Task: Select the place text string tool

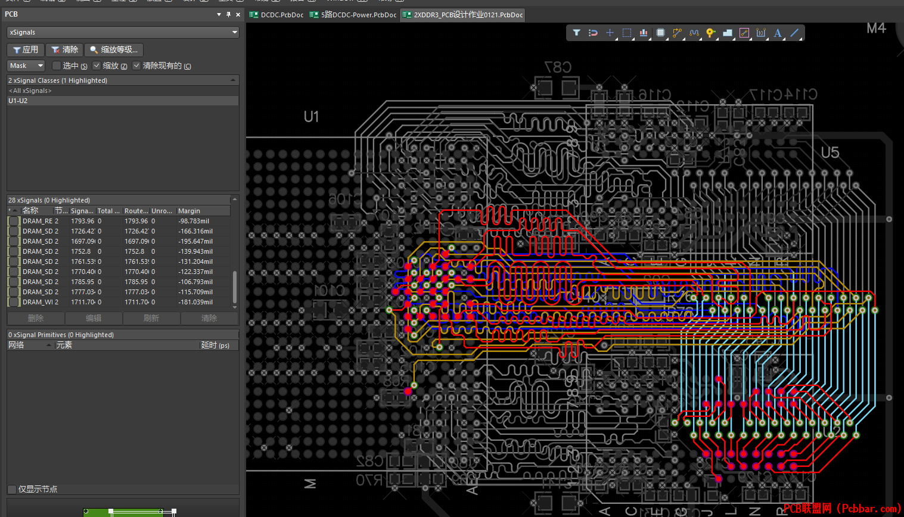Action: click(x=778, y=33)
